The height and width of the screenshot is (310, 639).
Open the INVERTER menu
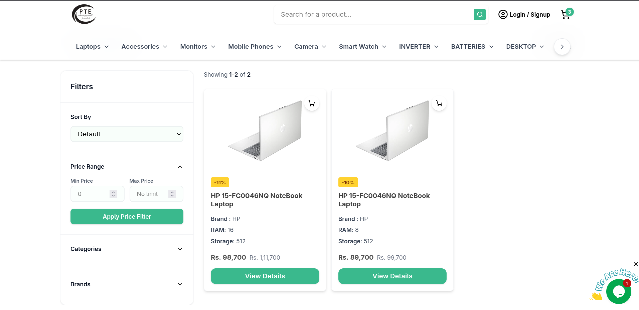click(x=419, y=47)
